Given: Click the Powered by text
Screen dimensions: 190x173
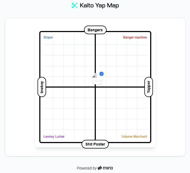Looking at the screenshot, I should pos(87,168).
